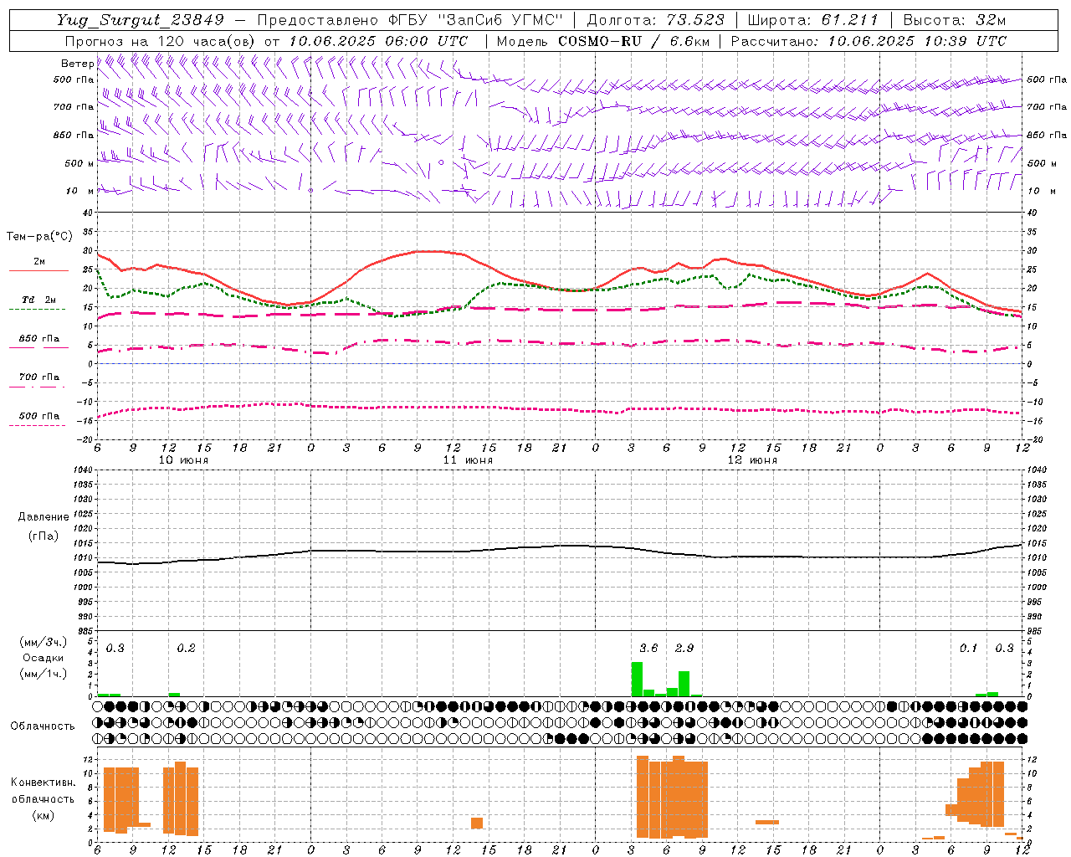Click the Долгота: 73.523 longitude value
The width and height of the screenshot is (1071, 857).
click(x=655, y=20)
